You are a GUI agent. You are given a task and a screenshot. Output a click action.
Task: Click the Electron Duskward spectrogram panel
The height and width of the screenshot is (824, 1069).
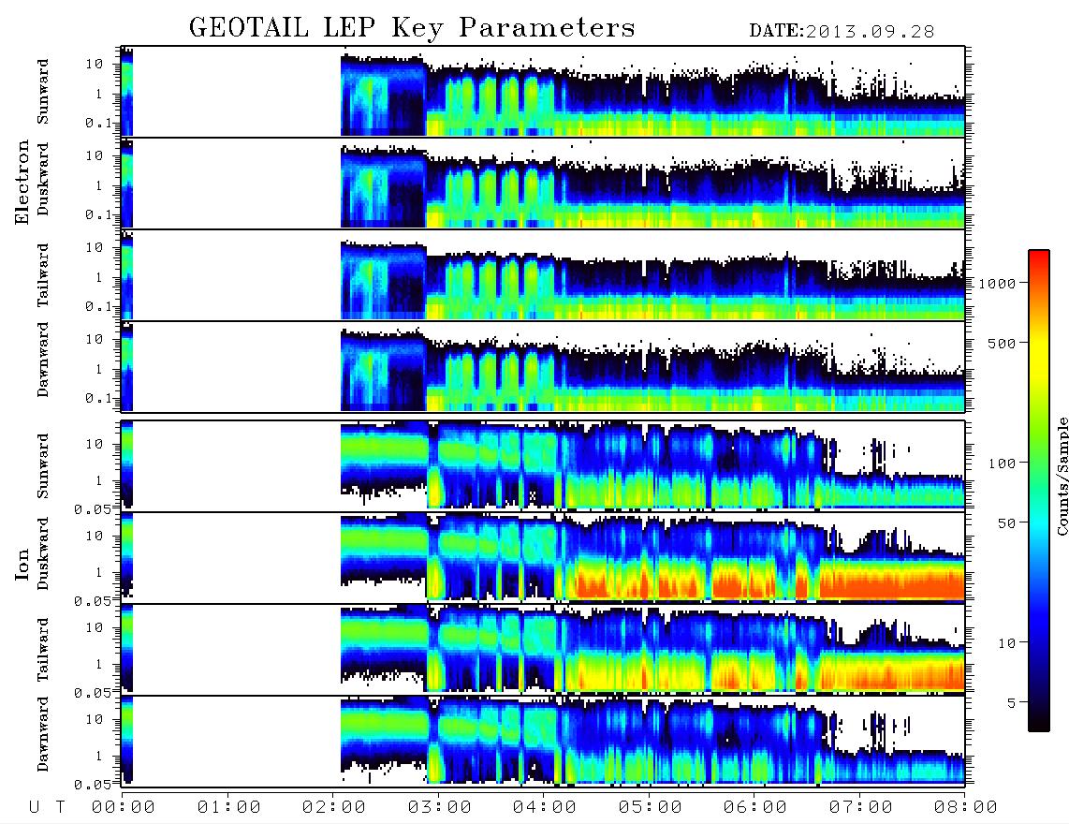click(543, 183)
